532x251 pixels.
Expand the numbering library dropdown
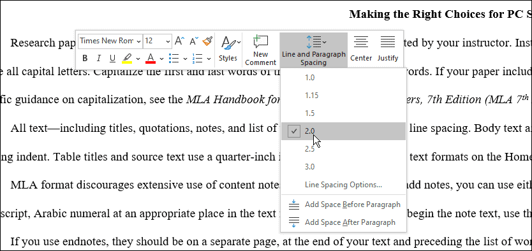pyautogui.click(x=209, y=59)
